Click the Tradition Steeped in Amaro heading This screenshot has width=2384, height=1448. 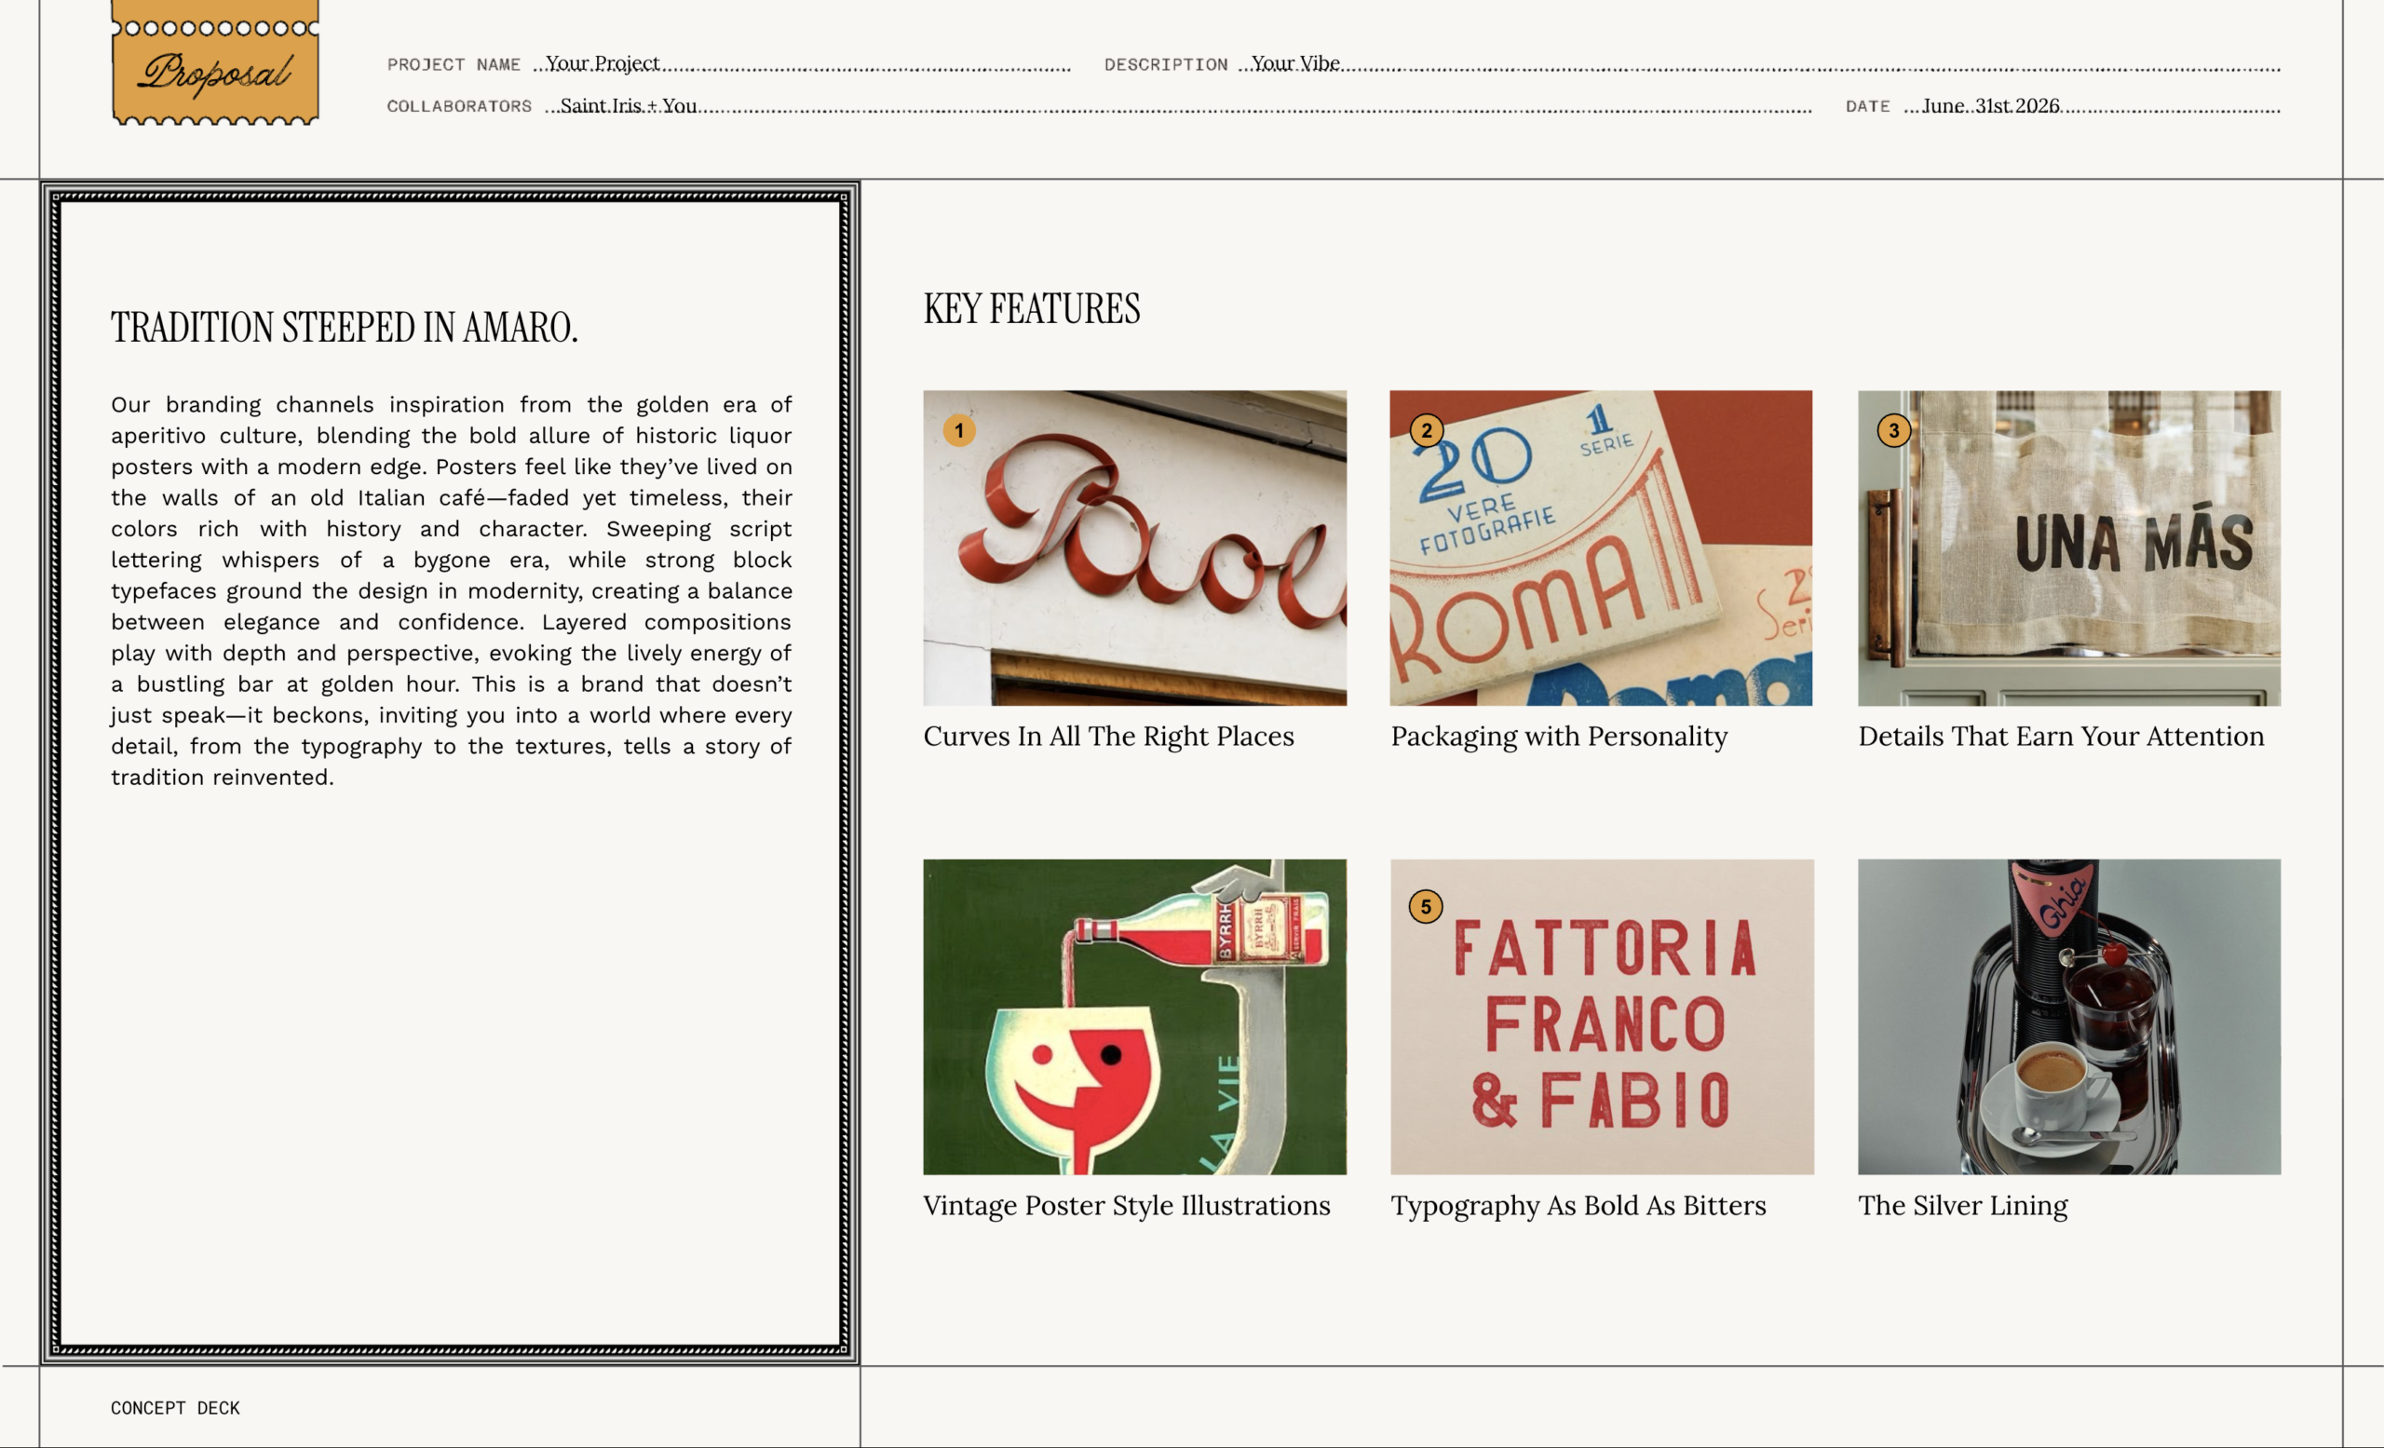coord(345,328)
